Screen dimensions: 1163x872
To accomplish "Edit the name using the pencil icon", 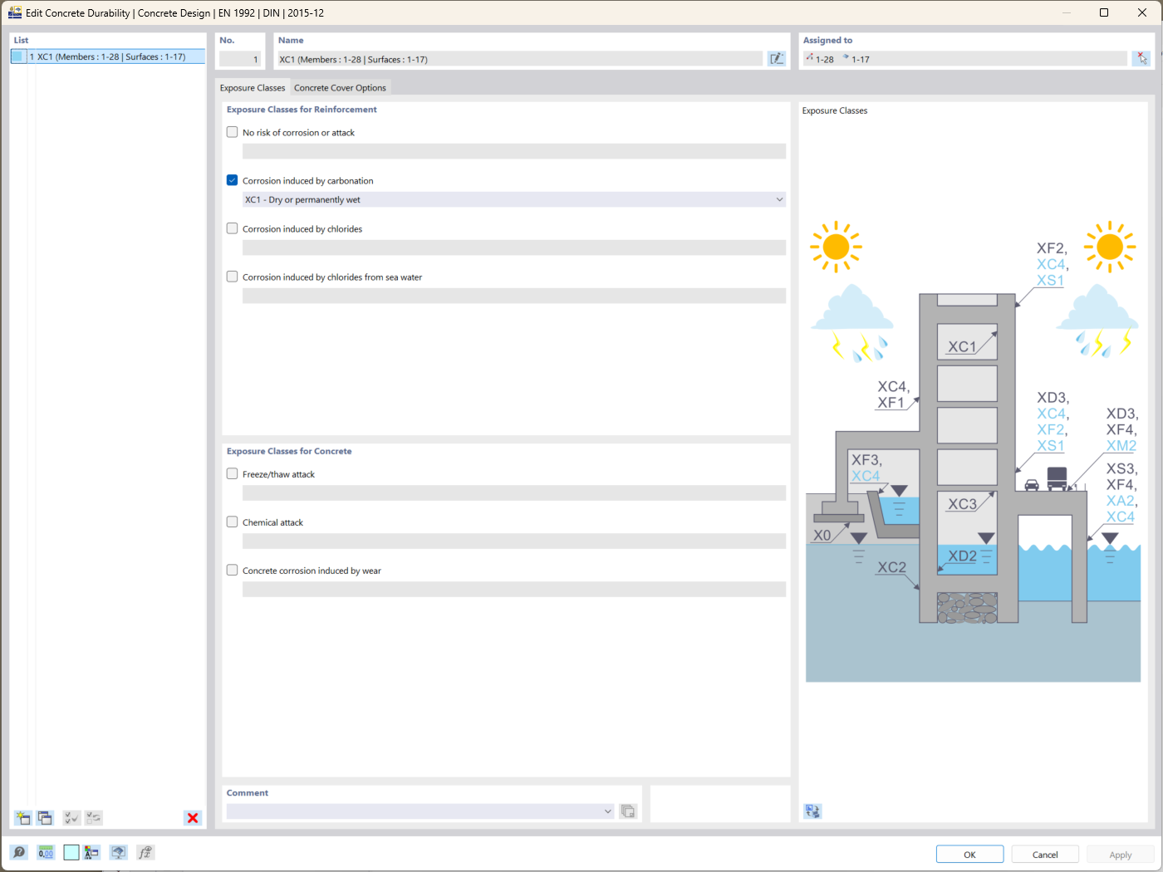I will pos(776,58).
